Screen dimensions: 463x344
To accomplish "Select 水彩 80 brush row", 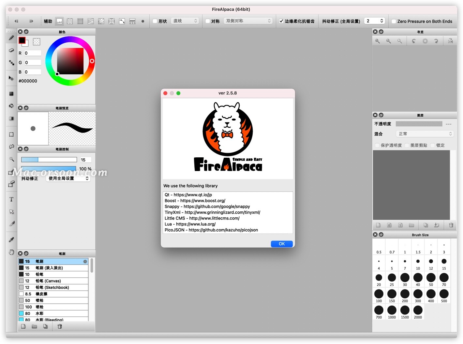I will (53, 313).
